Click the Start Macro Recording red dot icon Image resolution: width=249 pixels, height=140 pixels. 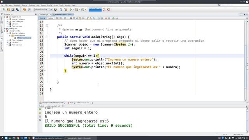coord(106,18)
